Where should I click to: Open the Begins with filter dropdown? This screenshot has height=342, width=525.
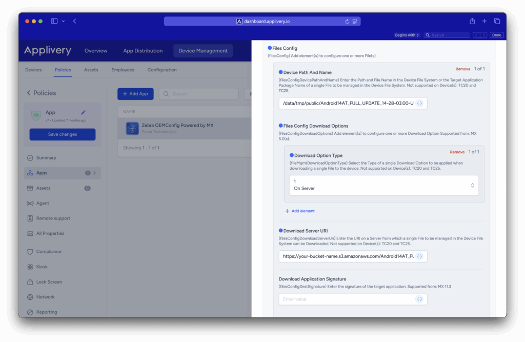(x=407, y=35)
